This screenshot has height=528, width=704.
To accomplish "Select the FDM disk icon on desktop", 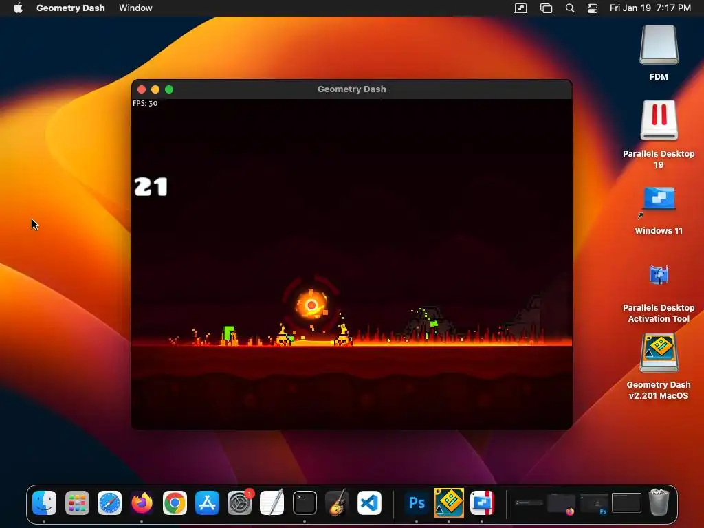I will pyautogui.click(x=659, y=45).
